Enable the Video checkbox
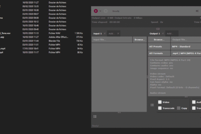The image size is (201, 134). [x=160, y=102]
